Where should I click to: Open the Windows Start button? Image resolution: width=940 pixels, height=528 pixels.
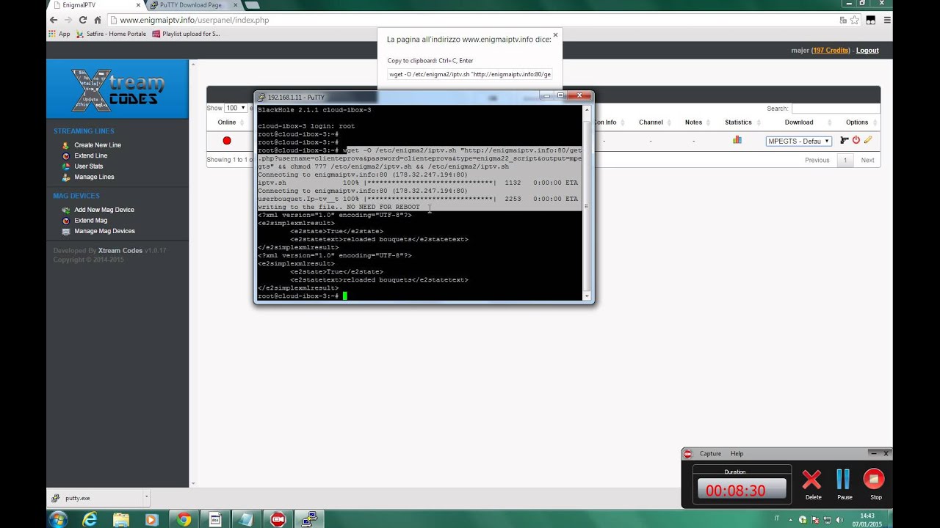tap(58, 519)
